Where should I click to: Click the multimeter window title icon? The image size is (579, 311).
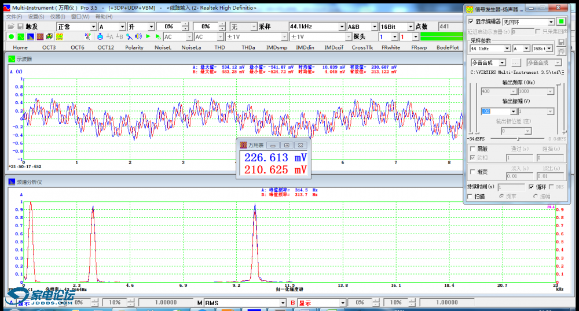tap(243, 145)
